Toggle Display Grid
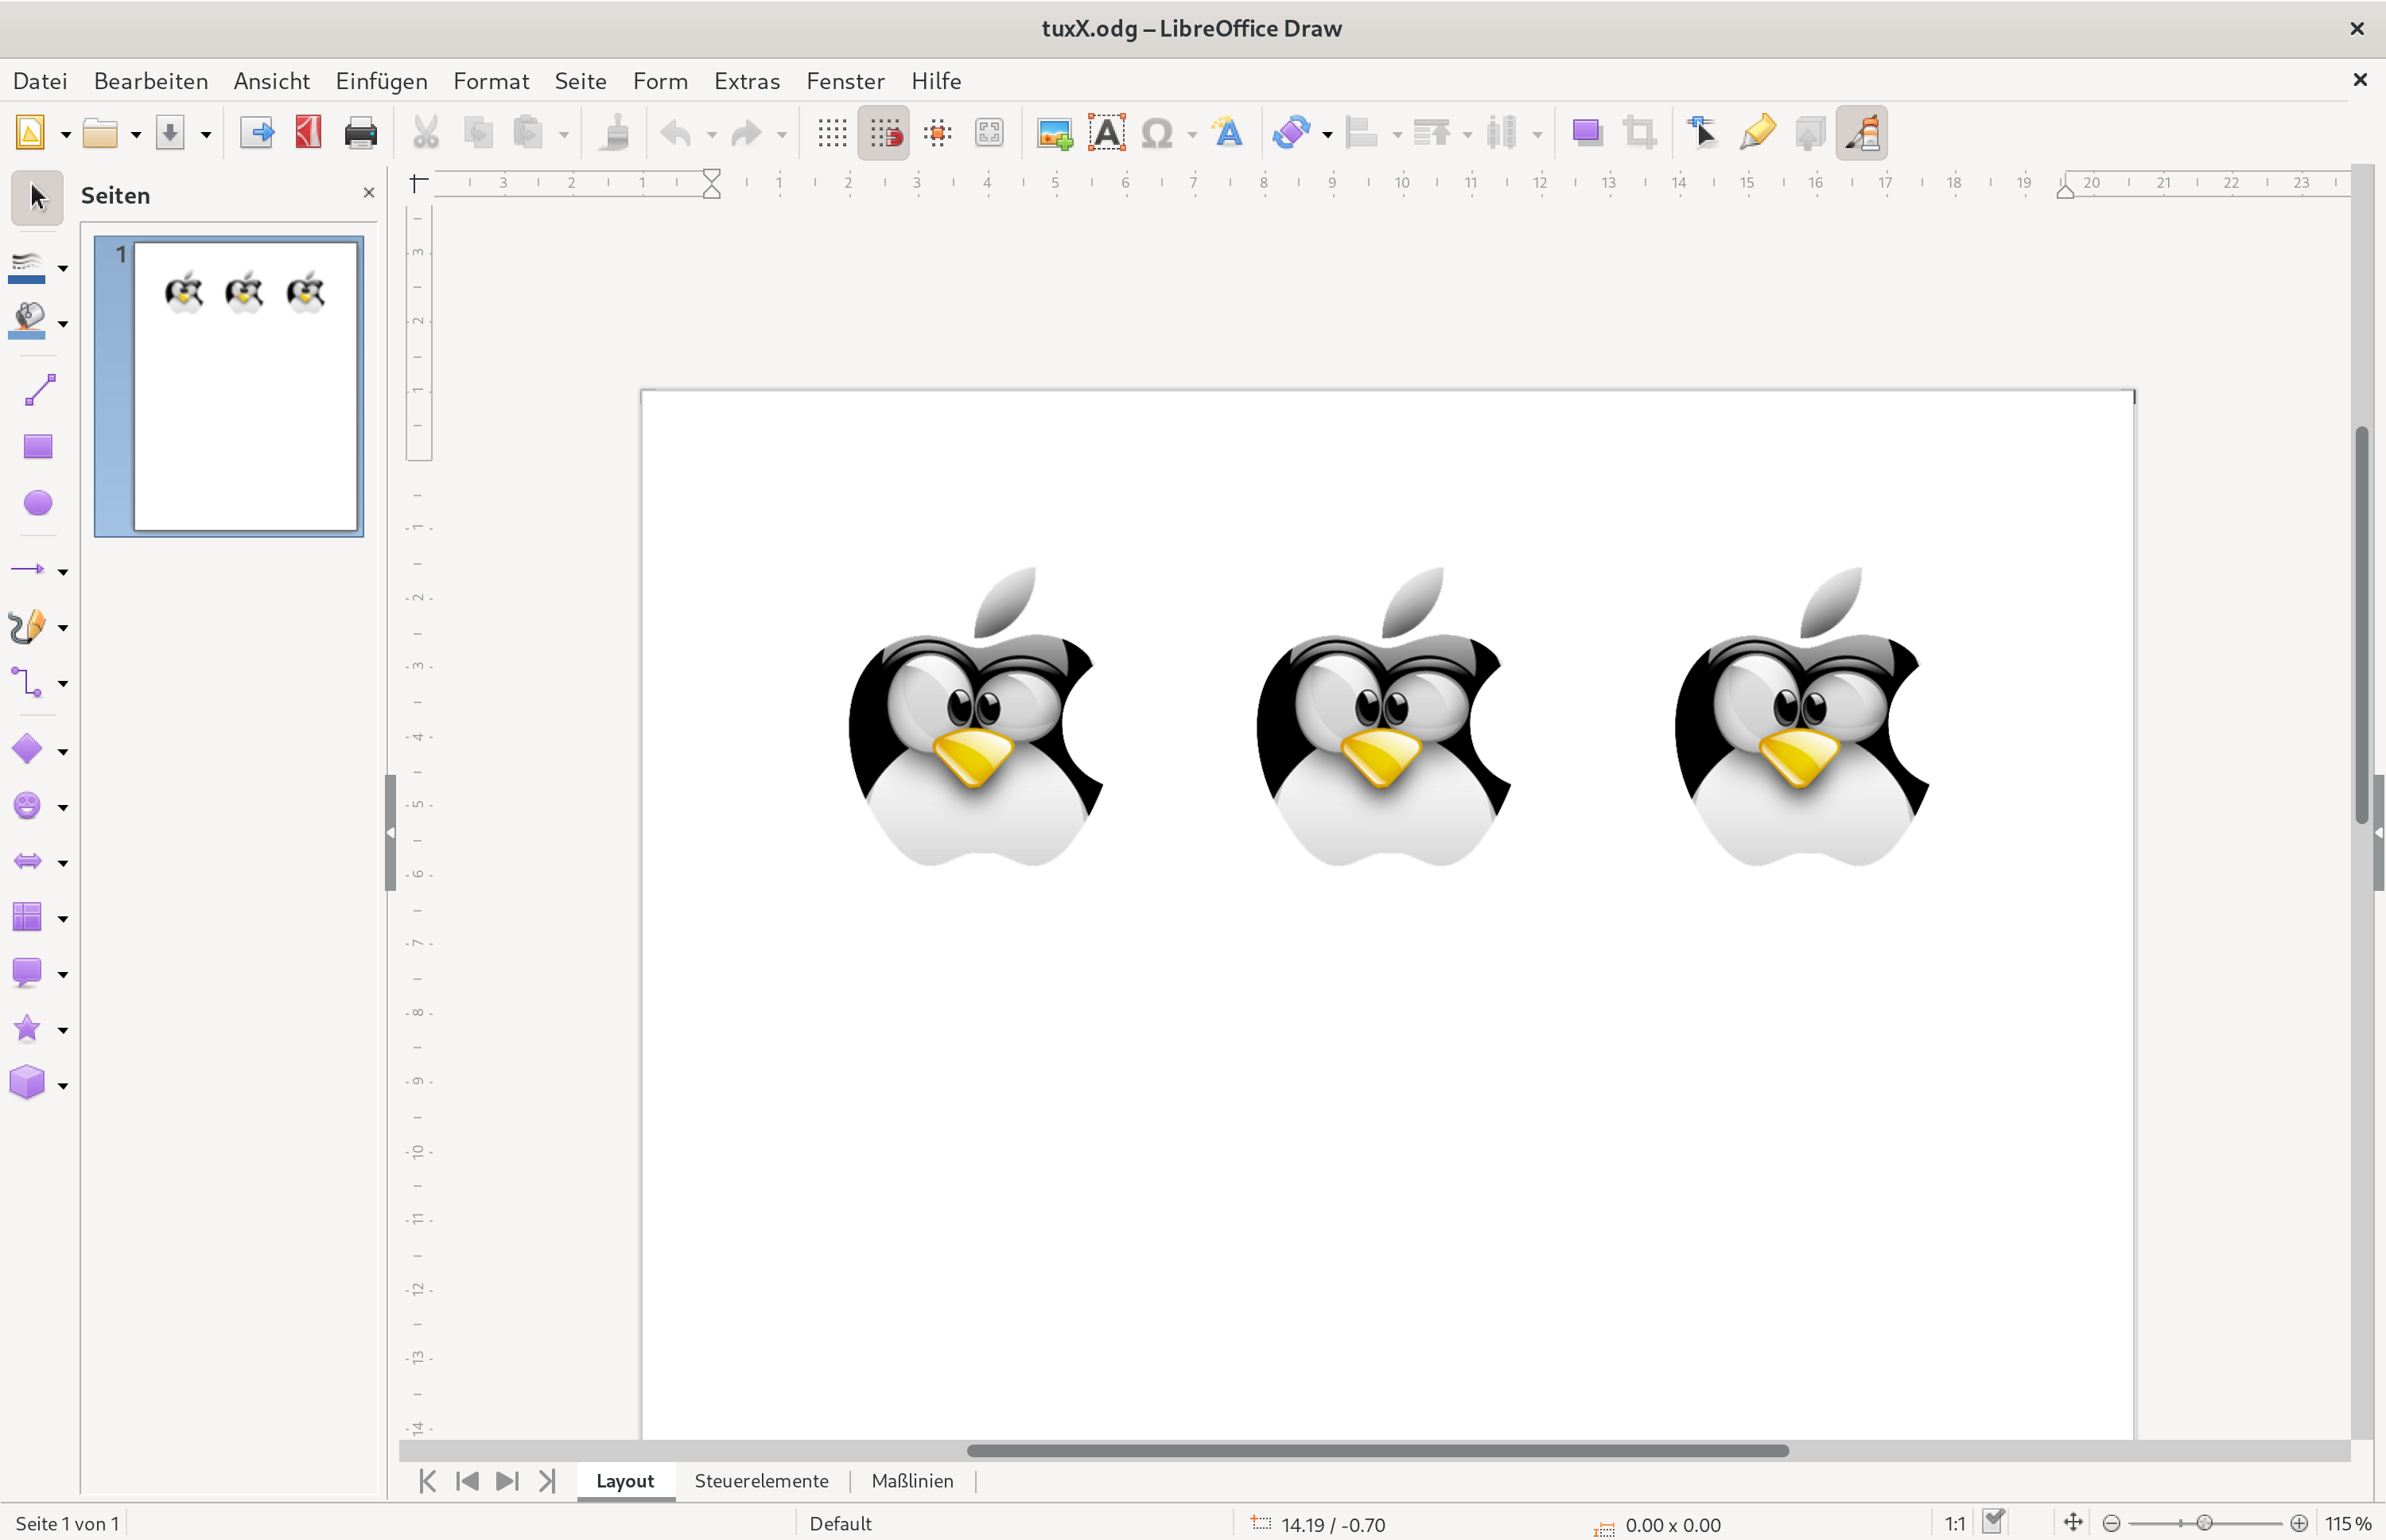This screenshot has height=1540, width=2386. (x=832, y=133)
